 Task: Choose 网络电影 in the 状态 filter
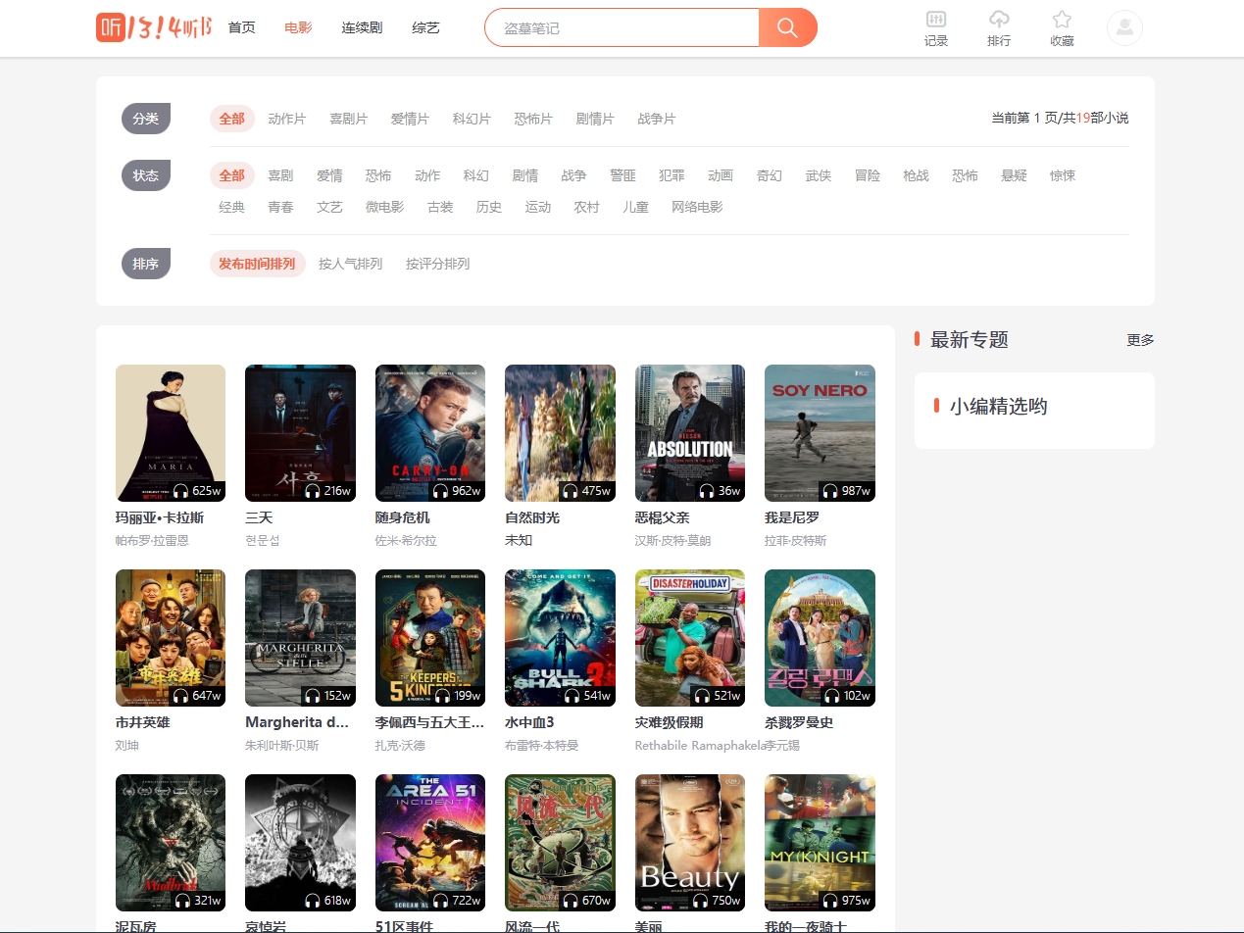(697, 207)
